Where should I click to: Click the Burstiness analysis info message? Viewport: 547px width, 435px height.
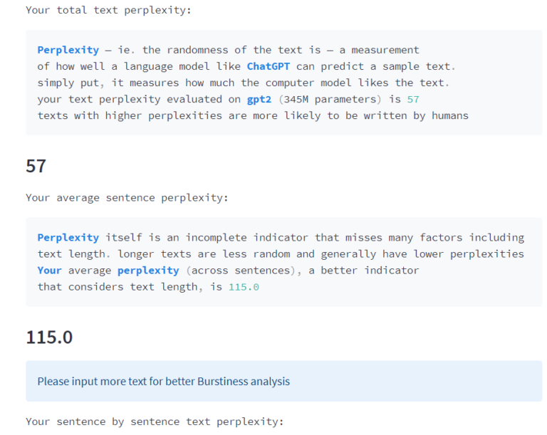click(164, 381)
